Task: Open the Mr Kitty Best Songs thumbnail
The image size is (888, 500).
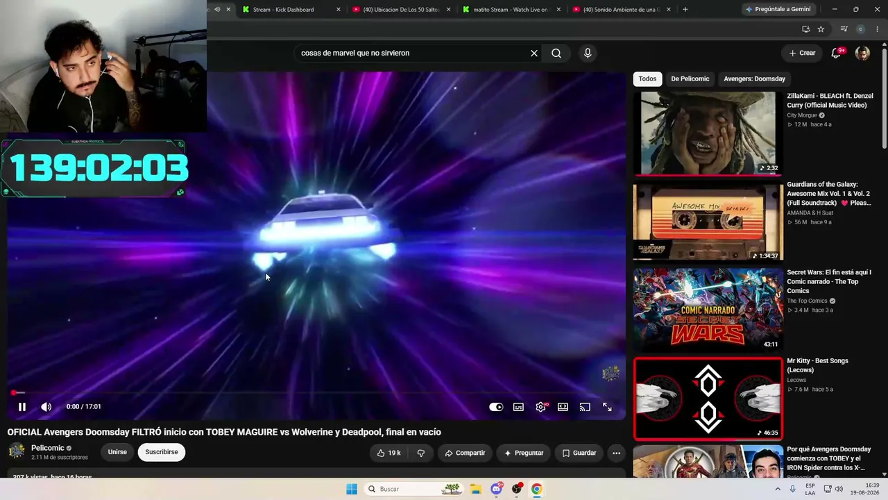Action: click(x=708, y=399)
